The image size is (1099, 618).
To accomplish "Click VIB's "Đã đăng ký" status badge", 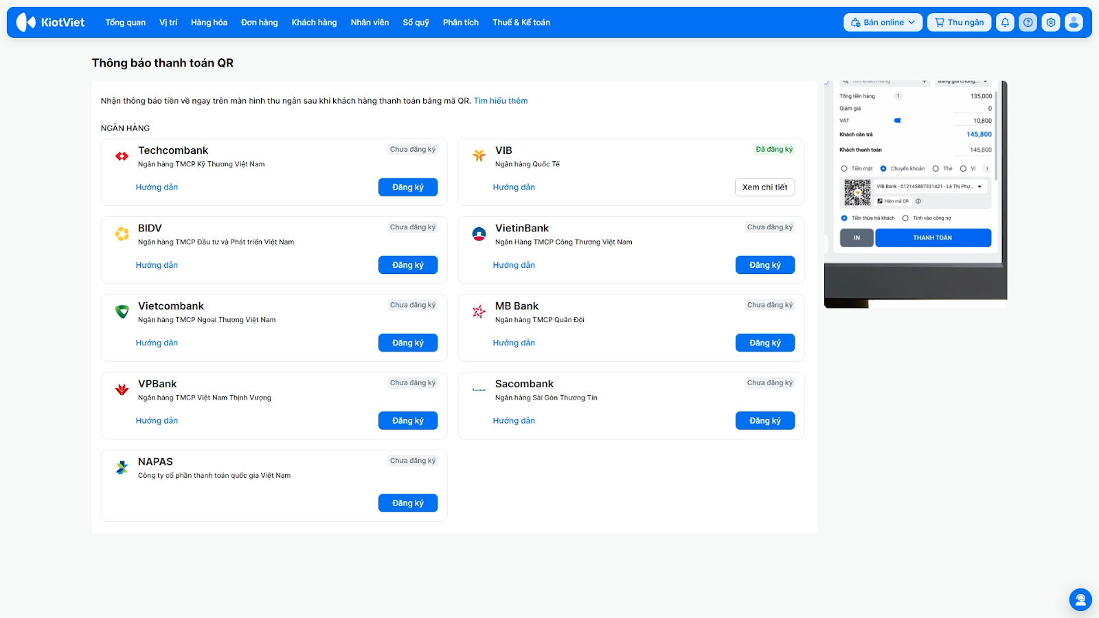I will tap(774, 149).
